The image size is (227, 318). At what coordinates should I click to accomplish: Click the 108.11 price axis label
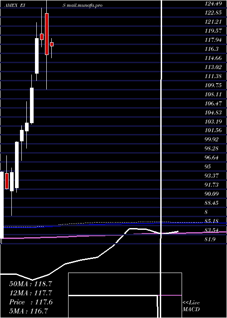[x=213, y=94]
